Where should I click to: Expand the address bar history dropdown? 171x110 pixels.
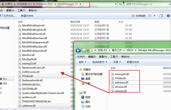tap(116, 4)
